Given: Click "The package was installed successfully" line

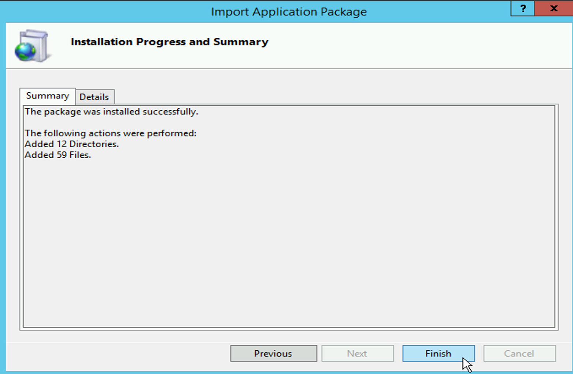Looking at the screenshot, I should tap(111, 112).
